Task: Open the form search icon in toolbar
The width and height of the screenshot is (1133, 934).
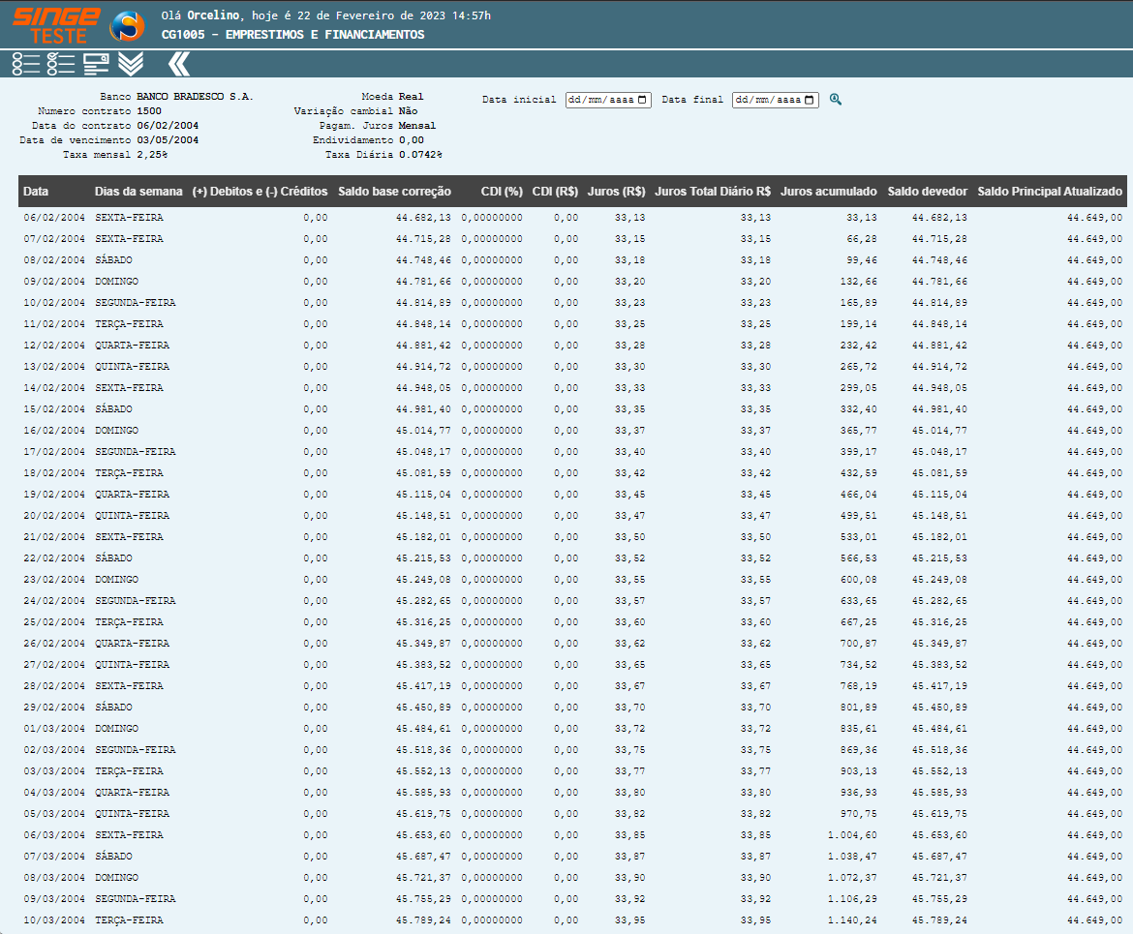Action: tap(96, 64)
